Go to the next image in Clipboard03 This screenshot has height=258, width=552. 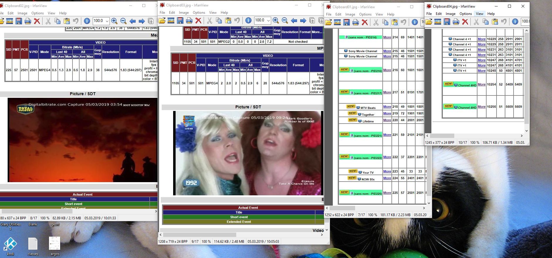coord(303,20)
